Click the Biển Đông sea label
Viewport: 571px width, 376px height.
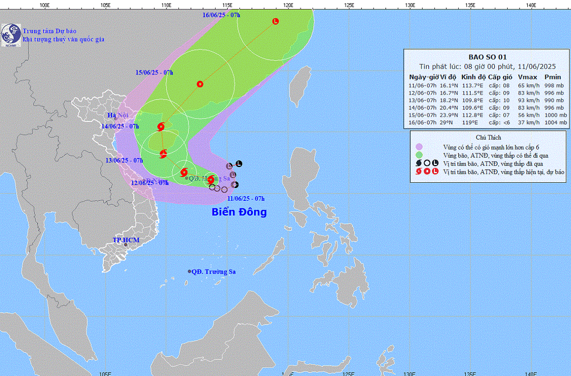pyautogui.click(x=239, y=212)
